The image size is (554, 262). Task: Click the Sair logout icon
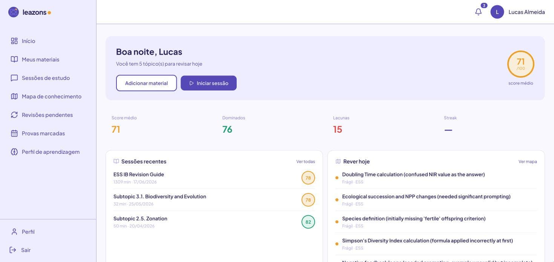13,250
